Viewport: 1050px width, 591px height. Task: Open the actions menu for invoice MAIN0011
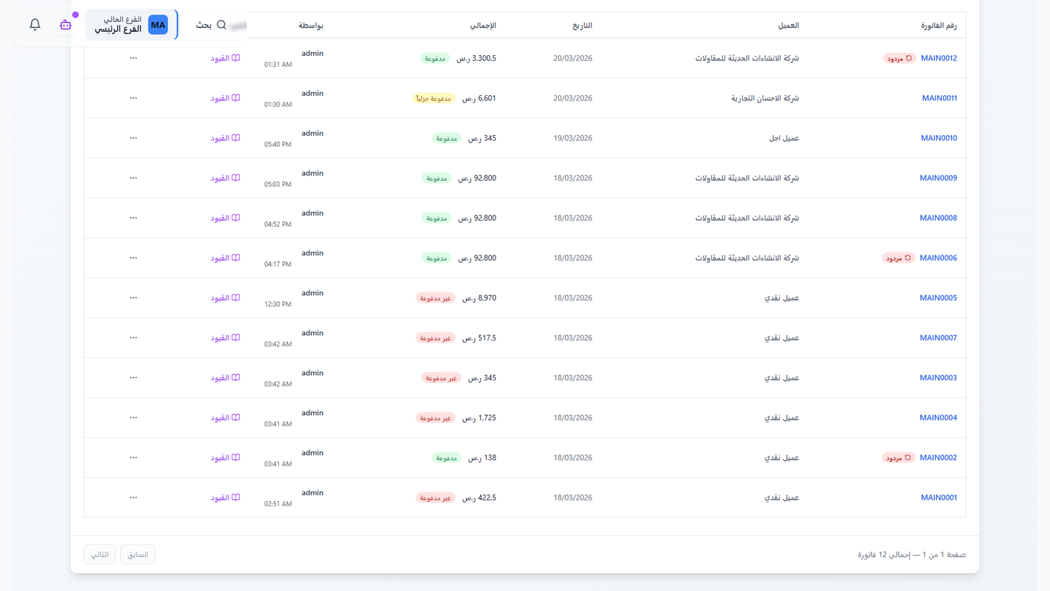[x=133, y=98]
